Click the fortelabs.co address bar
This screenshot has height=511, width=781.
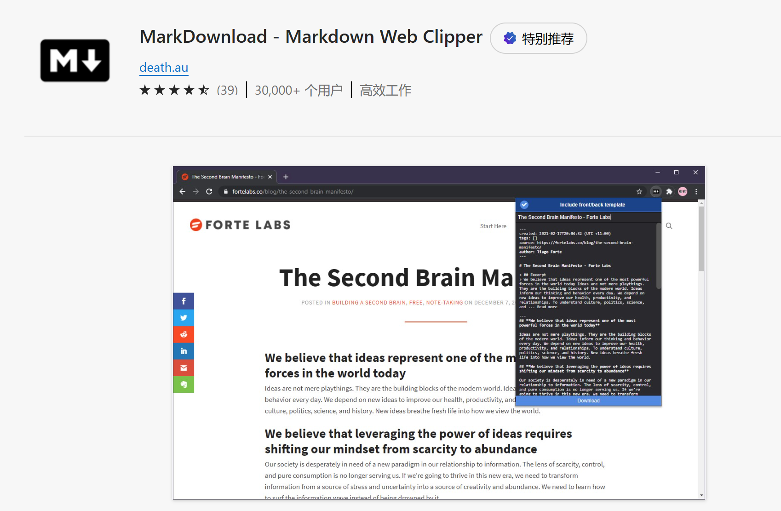pos(433,191)
